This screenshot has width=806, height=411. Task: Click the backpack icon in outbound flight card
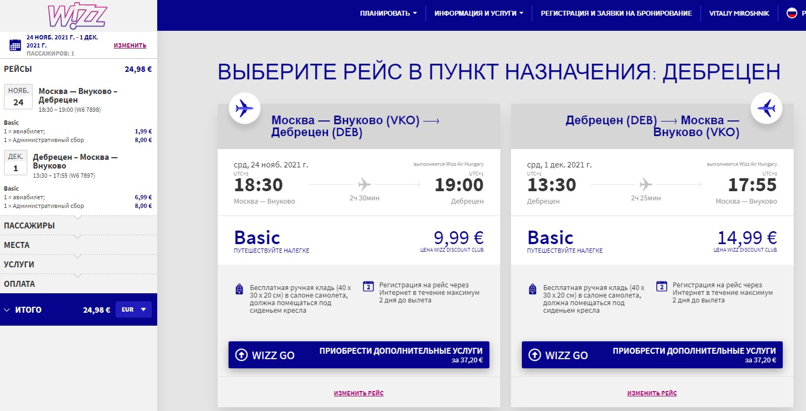239,289
